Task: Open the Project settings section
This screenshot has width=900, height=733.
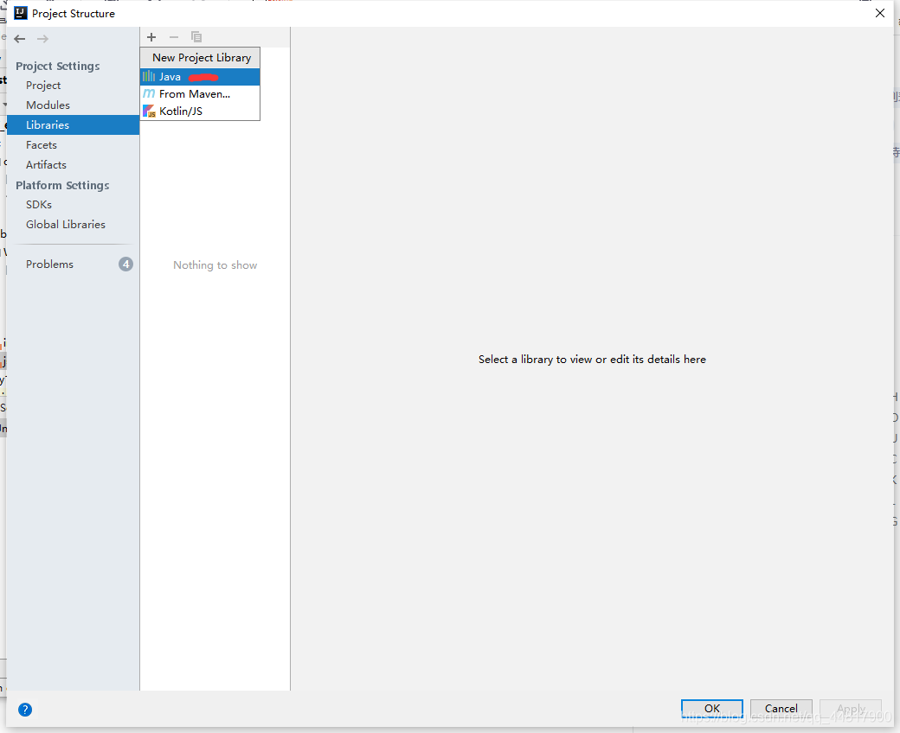Action: point(42,85)
